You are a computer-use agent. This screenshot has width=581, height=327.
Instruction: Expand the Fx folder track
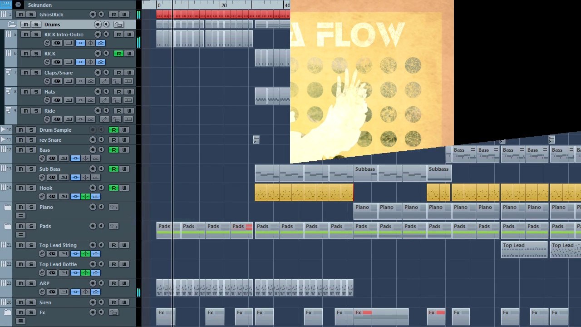click(x=7, y=312)
